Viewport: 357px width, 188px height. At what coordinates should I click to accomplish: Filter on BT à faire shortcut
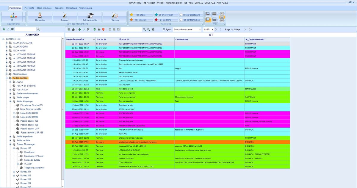[x=141, y=15]
